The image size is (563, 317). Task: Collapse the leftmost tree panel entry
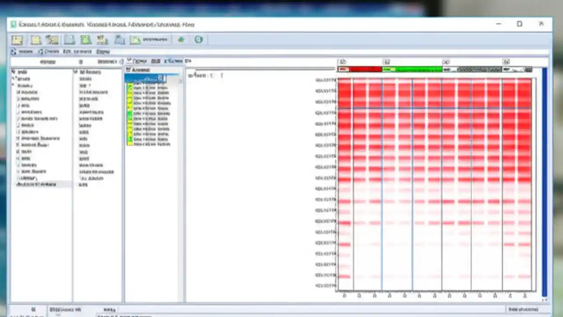13,72
